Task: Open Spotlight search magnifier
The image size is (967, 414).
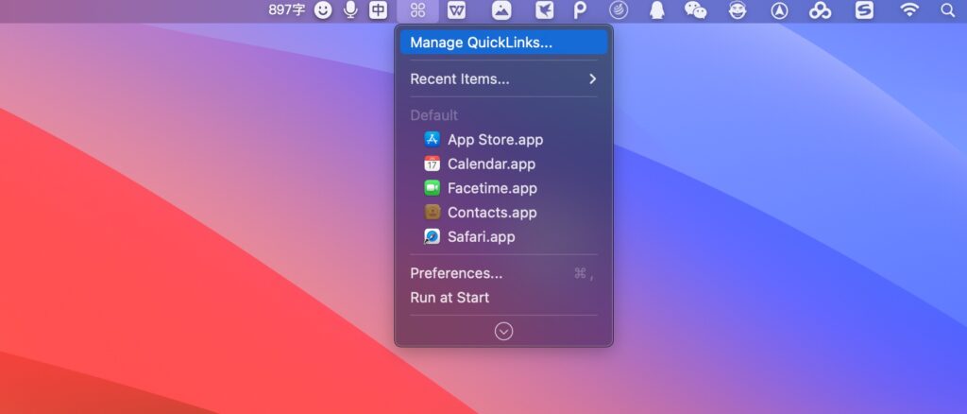Action: 948,9
